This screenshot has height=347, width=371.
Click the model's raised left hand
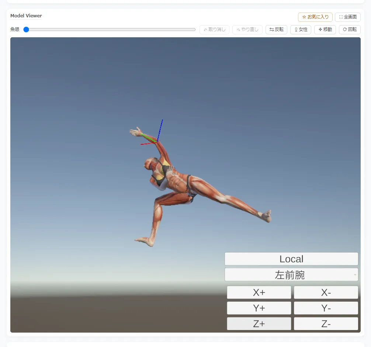click(x=135, y=132)
